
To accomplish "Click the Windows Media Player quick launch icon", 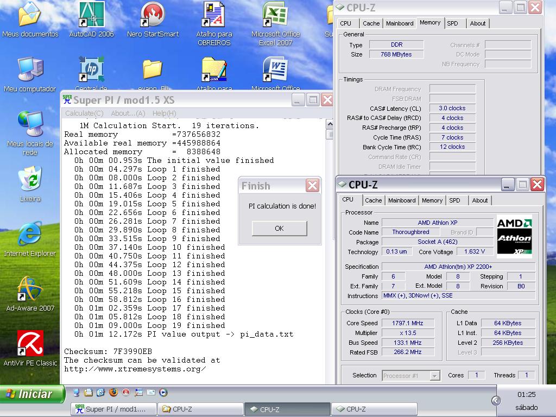I will coord(163,392).
